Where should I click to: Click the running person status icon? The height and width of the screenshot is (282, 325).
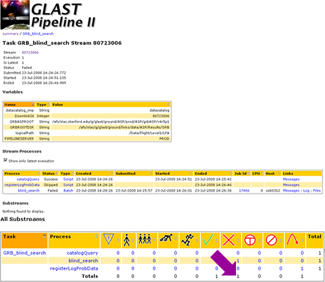coord(187,240)
